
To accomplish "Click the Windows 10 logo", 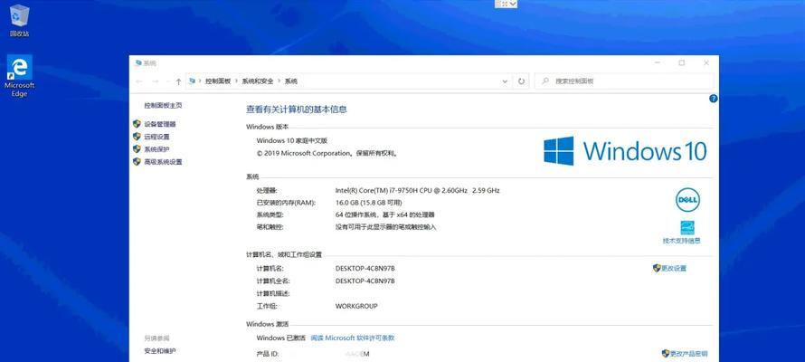I will 625,151.
